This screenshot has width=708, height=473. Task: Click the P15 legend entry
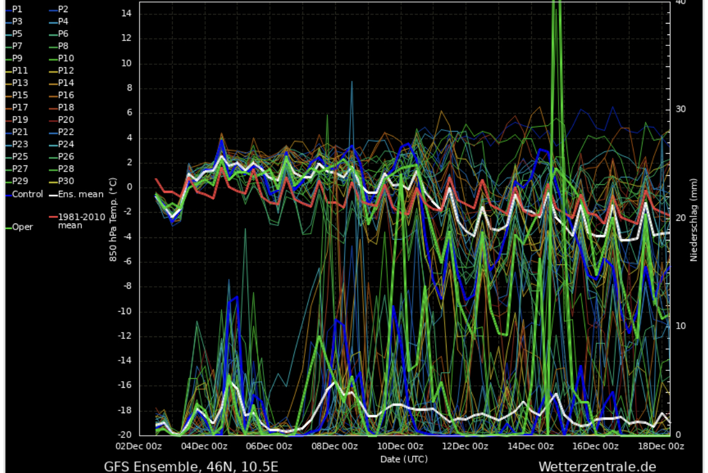pyautogui.click(x=19, y=95)
